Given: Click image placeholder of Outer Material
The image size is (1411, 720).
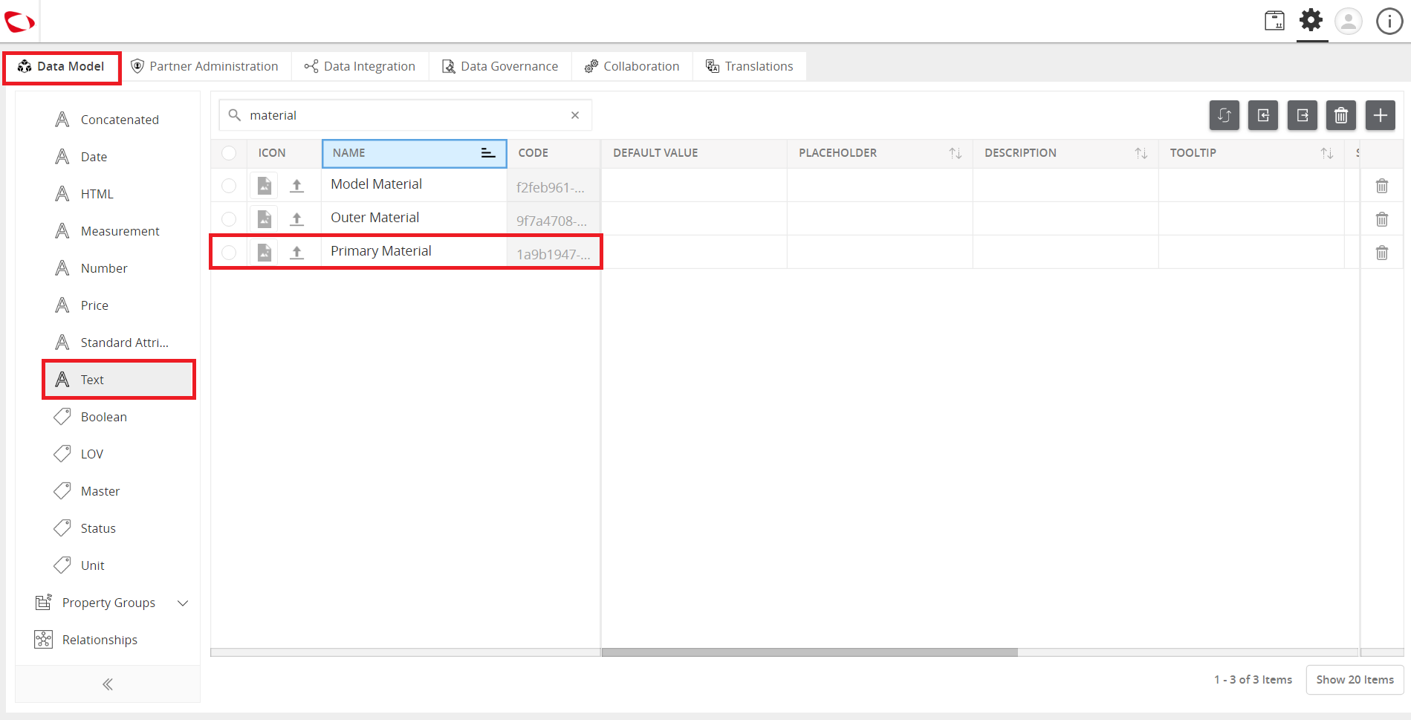Looking at the screenshot, I should tap(265, 219).
